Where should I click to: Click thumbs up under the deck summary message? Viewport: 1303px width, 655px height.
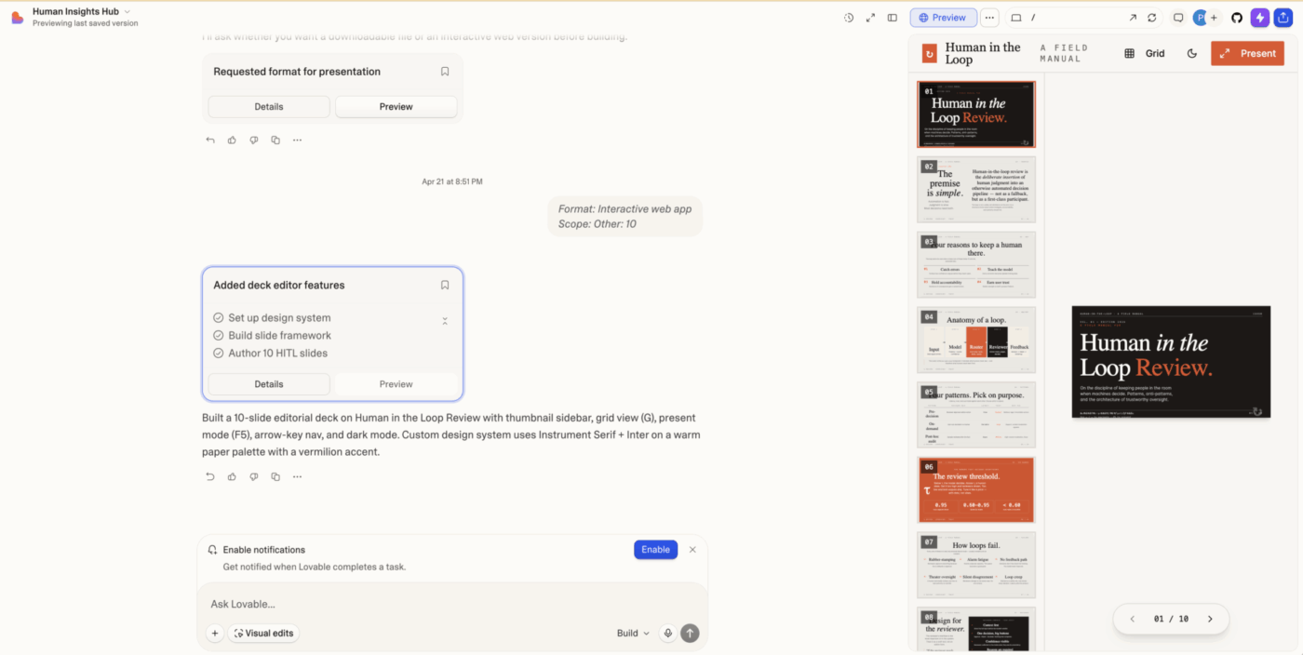232,476
